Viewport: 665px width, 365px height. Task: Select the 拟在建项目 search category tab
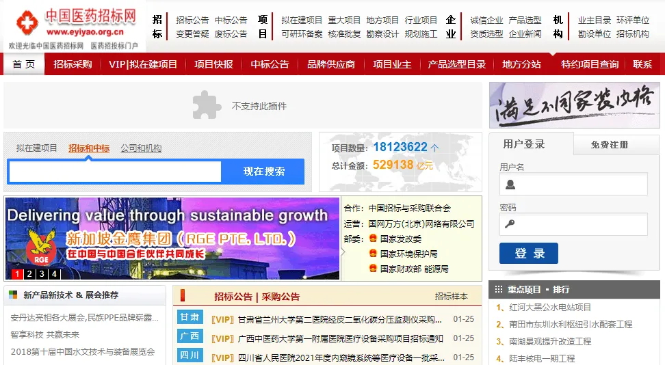37,148
